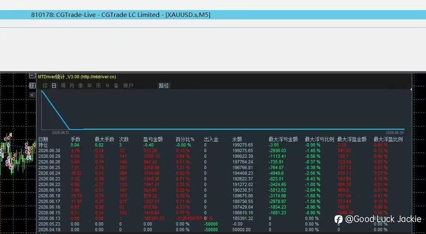Click the floating loss ratio -2.64 %
The image size is (426, 234).
[x=313, y=190]
